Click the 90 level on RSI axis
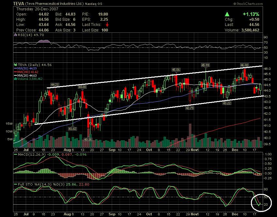277x217 pixels. tap(266, 37)
